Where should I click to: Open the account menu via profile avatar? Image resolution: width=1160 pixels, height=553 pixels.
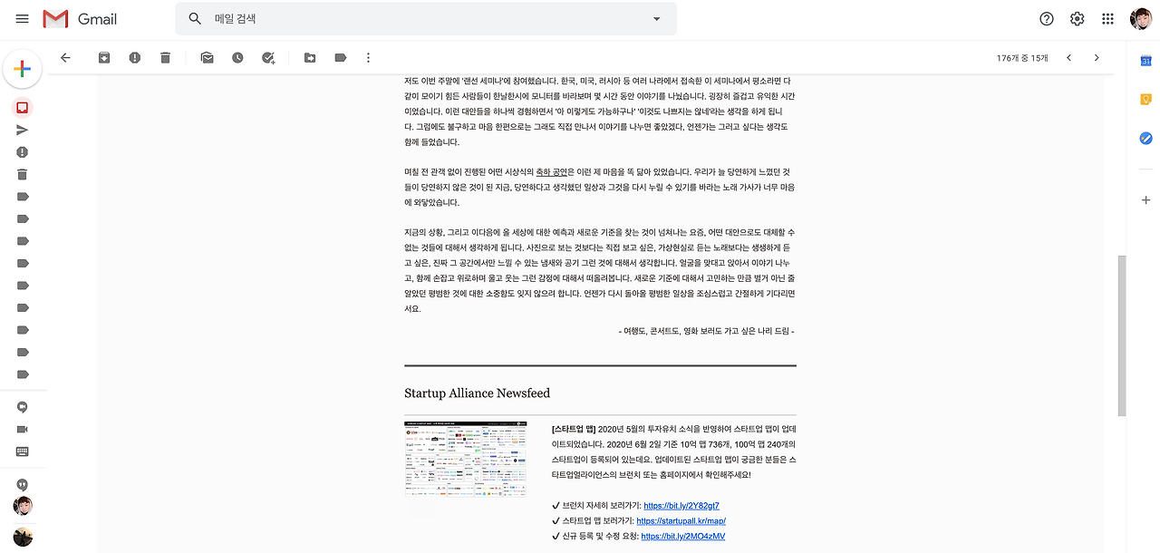coord(1140,18)
